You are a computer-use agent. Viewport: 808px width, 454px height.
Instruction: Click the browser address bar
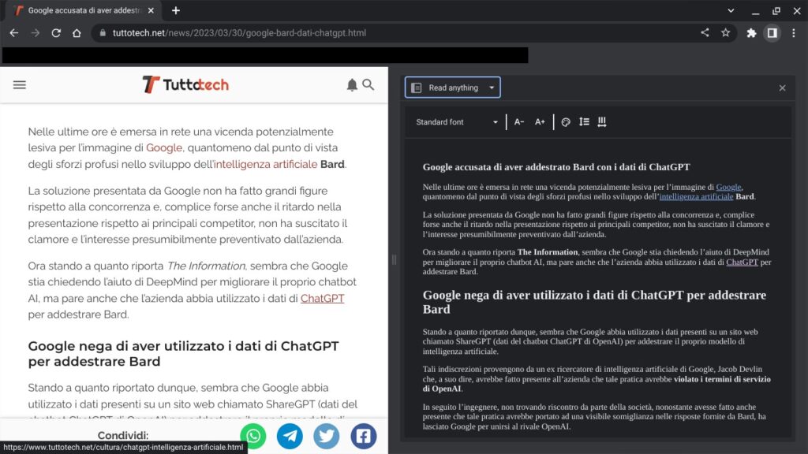[x=237, y=33]
